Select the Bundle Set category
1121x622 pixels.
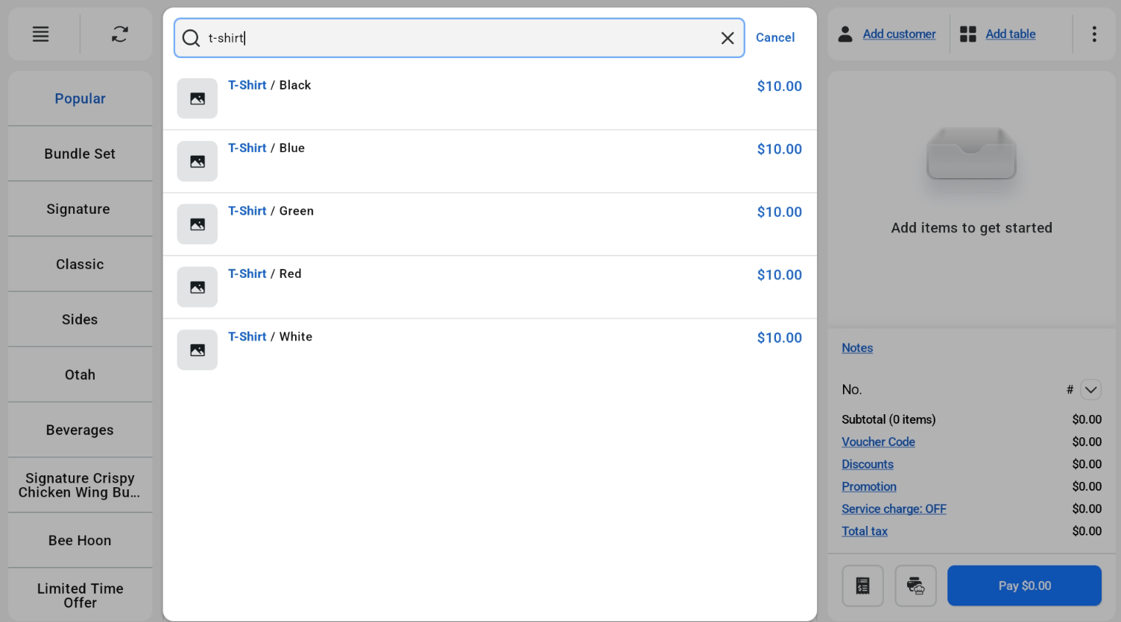[80, 153]
